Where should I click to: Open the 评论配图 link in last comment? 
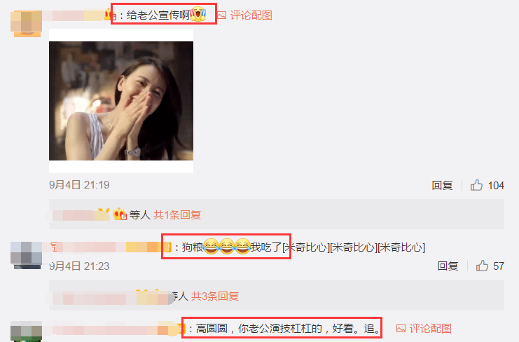coord(430,329)
